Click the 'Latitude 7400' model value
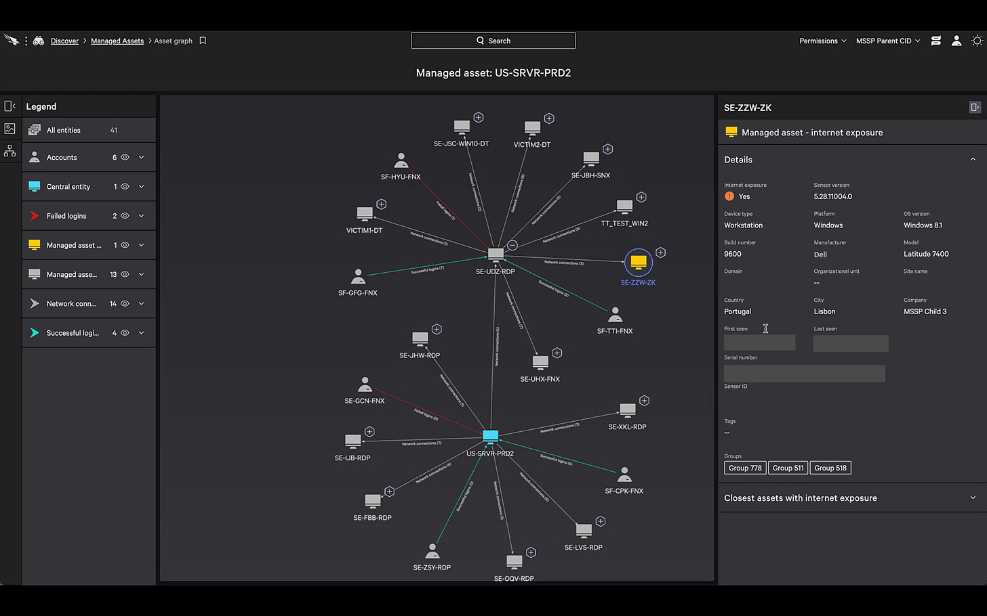Screen dimensions: 987x616 point(926,254)
